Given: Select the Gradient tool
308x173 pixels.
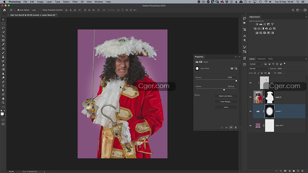Looking at the screenshot, I should tap(3, 70).
